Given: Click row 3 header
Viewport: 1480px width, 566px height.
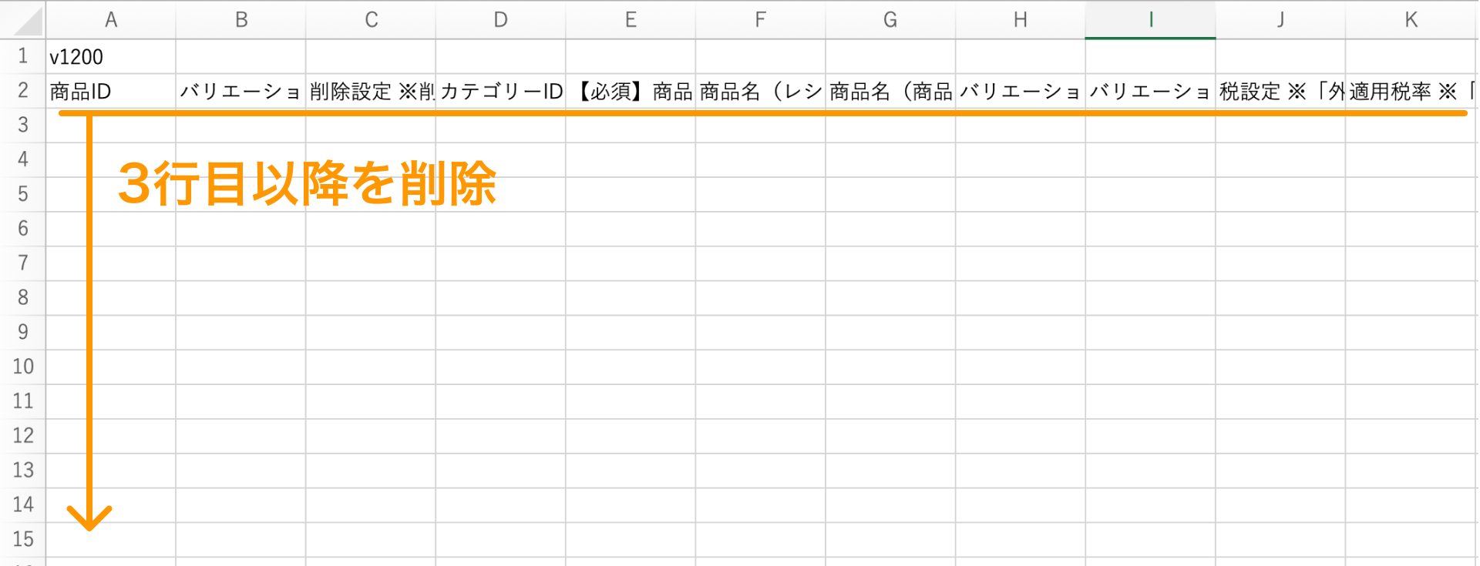Looking at the screenshot, I should tap(22, 125).
